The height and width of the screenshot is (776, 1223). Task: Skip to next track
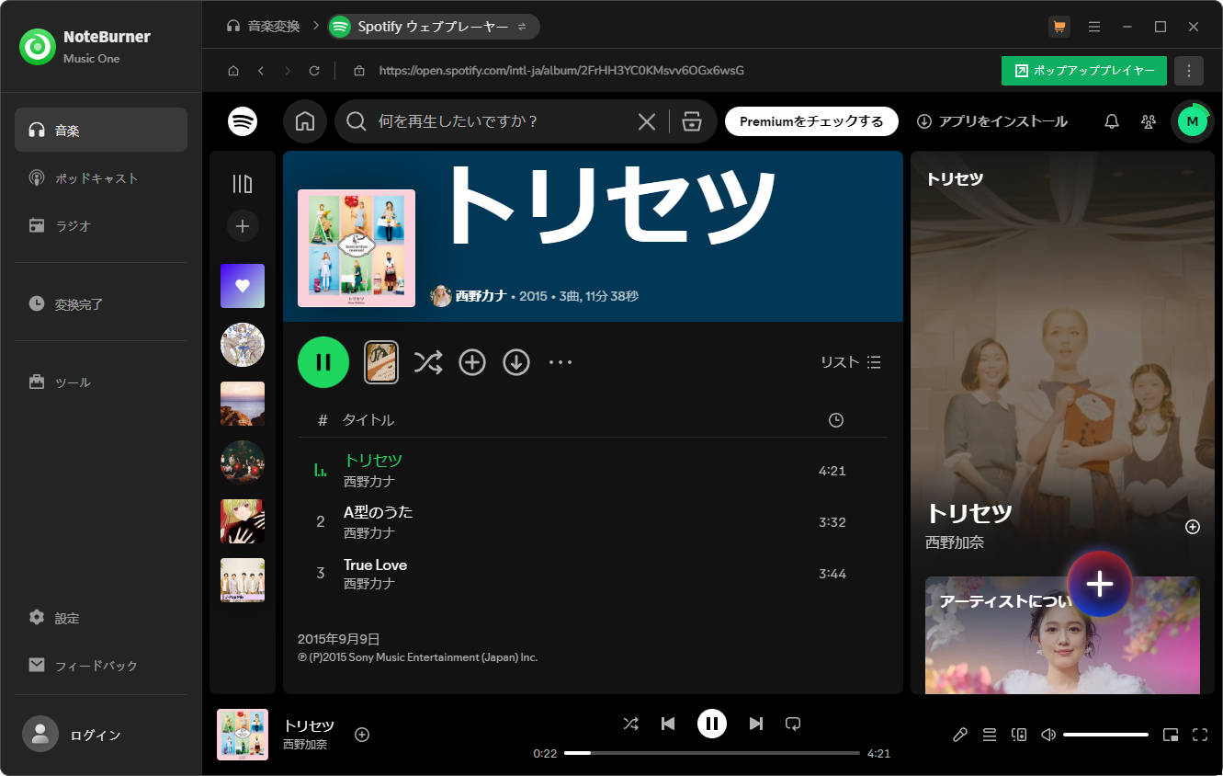pos(755,724)
